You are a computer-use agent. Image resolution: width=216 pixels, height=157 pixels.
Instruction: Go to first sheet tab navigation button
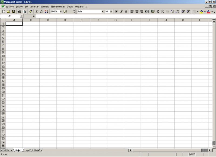(x=2, y=150)
